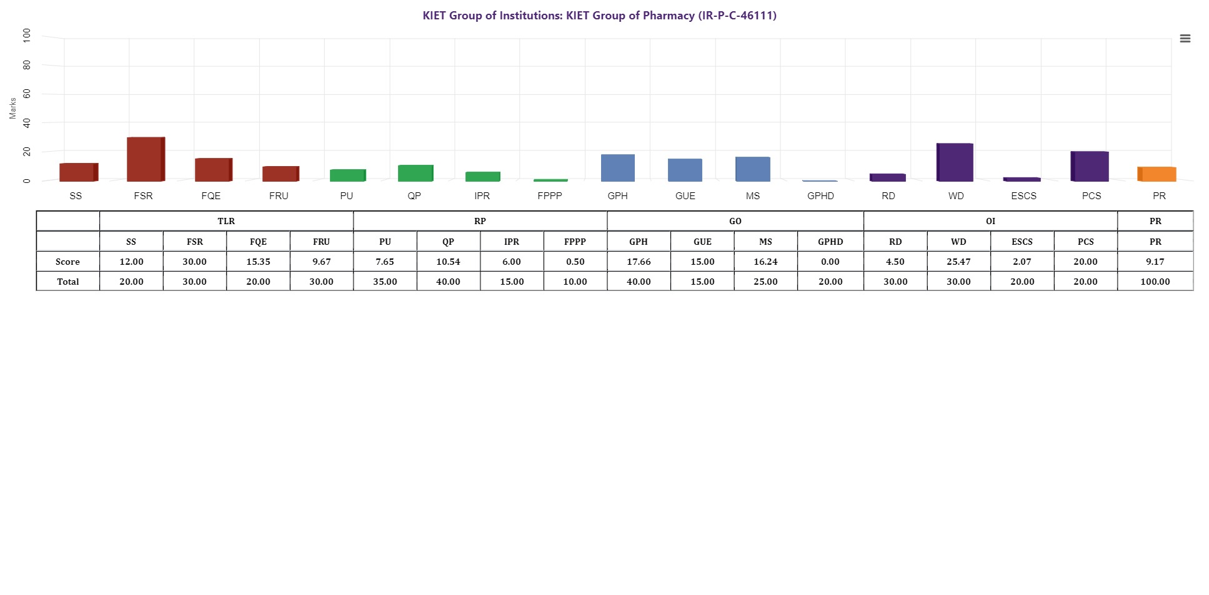Click the GO group header in table
The width and height of the screenshot is (1209, 595).
(735, 221)
